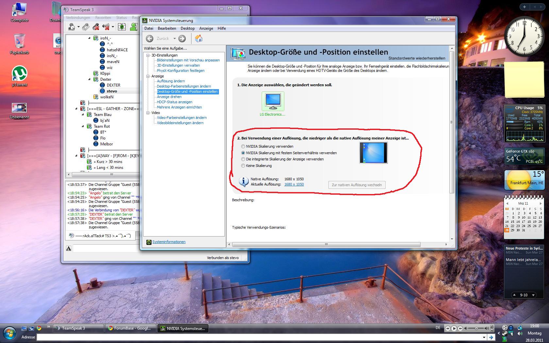The height and width of the screenshot is (343, 549).
Task: Click Chrome icon in quick launch
Action: point(39,328)
